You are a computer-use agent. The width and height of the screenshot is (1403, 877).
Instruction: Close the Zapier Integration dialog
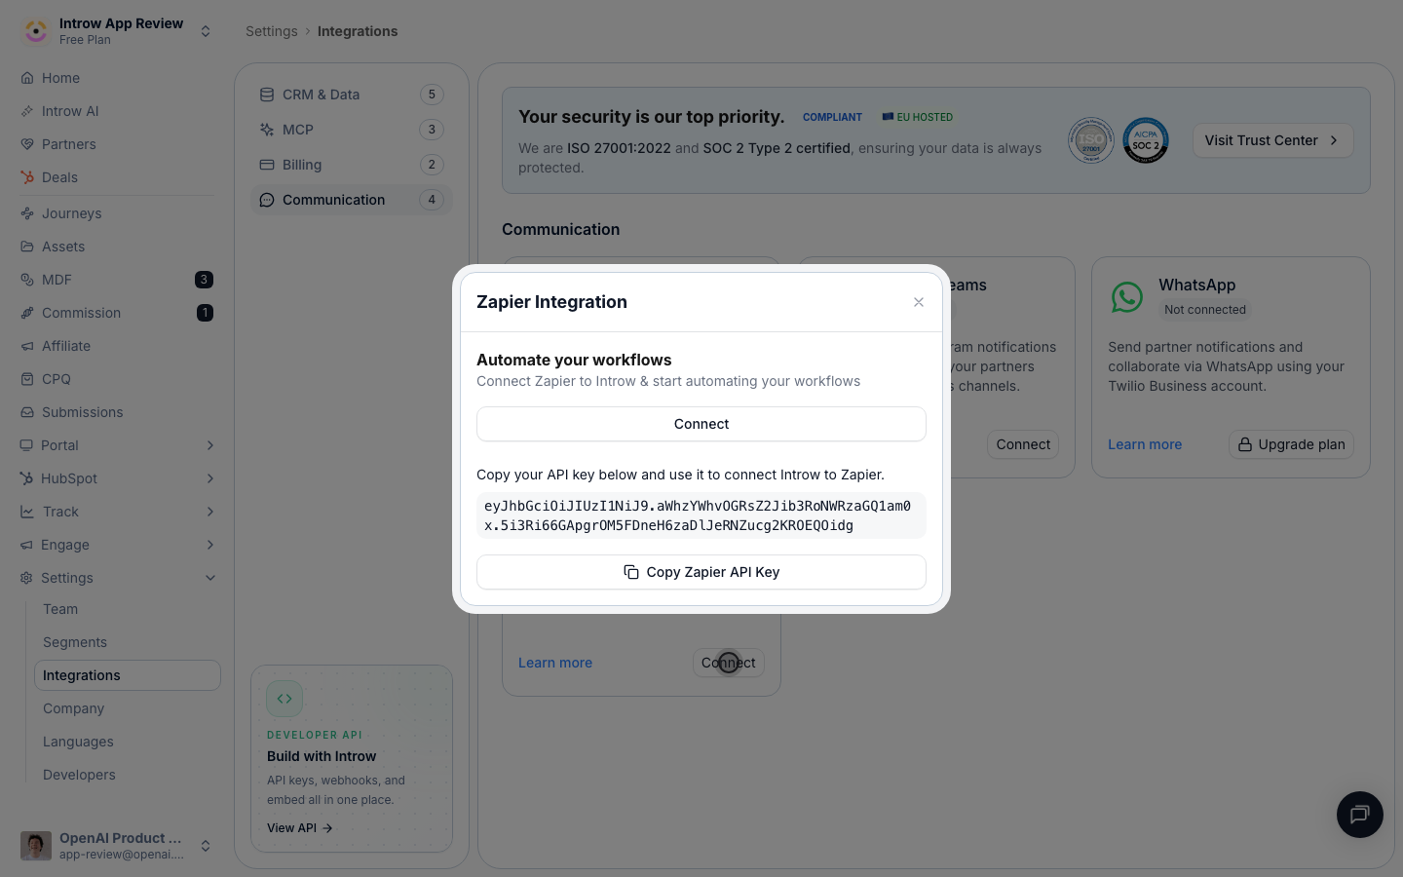919,302
